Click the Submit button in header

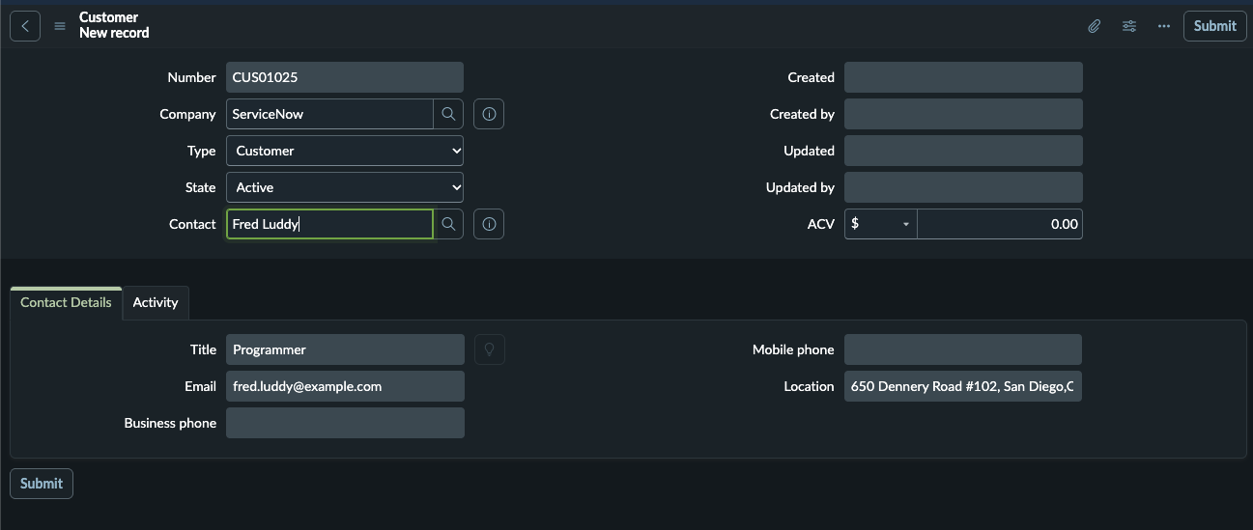(x=1214, y=26)
